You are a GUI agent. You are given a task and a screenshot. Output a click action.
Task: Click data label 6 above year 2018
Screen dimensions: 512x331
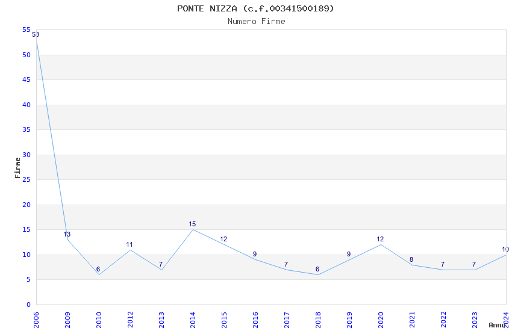317,269
